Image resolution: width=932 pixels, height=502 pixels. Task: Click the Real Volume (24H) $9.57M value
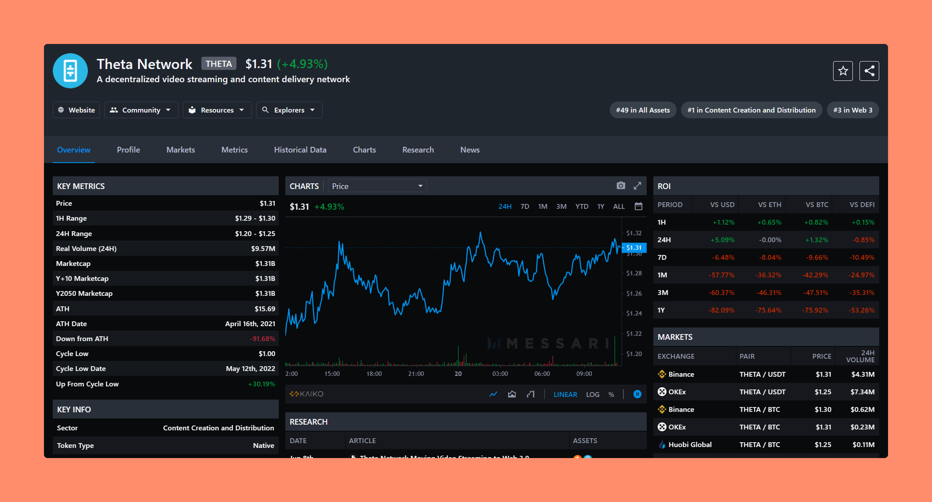point(263,248)
